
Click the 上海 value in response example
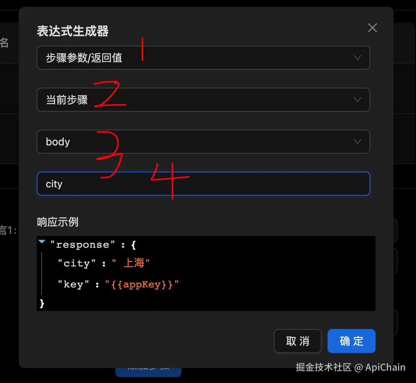pos(134,263)
